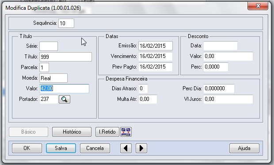Click the Título Valor field with 42,00
Screen dimensions: 274x165
click(x=65, y=88)
